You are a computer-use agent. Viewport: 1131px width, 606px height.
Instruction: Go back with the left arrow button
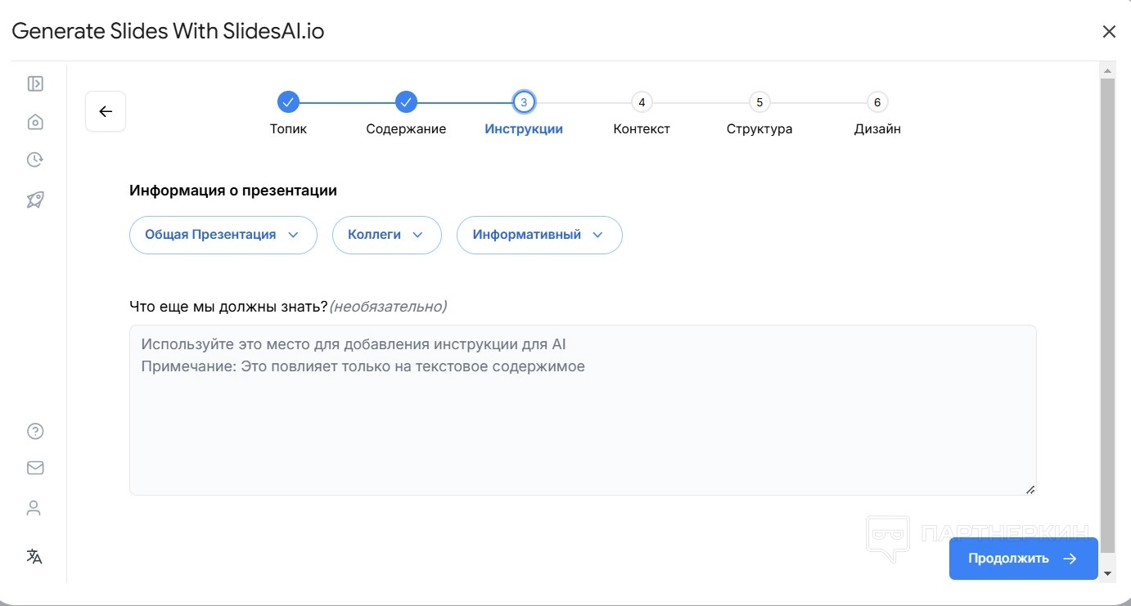[x=106, y=111]
